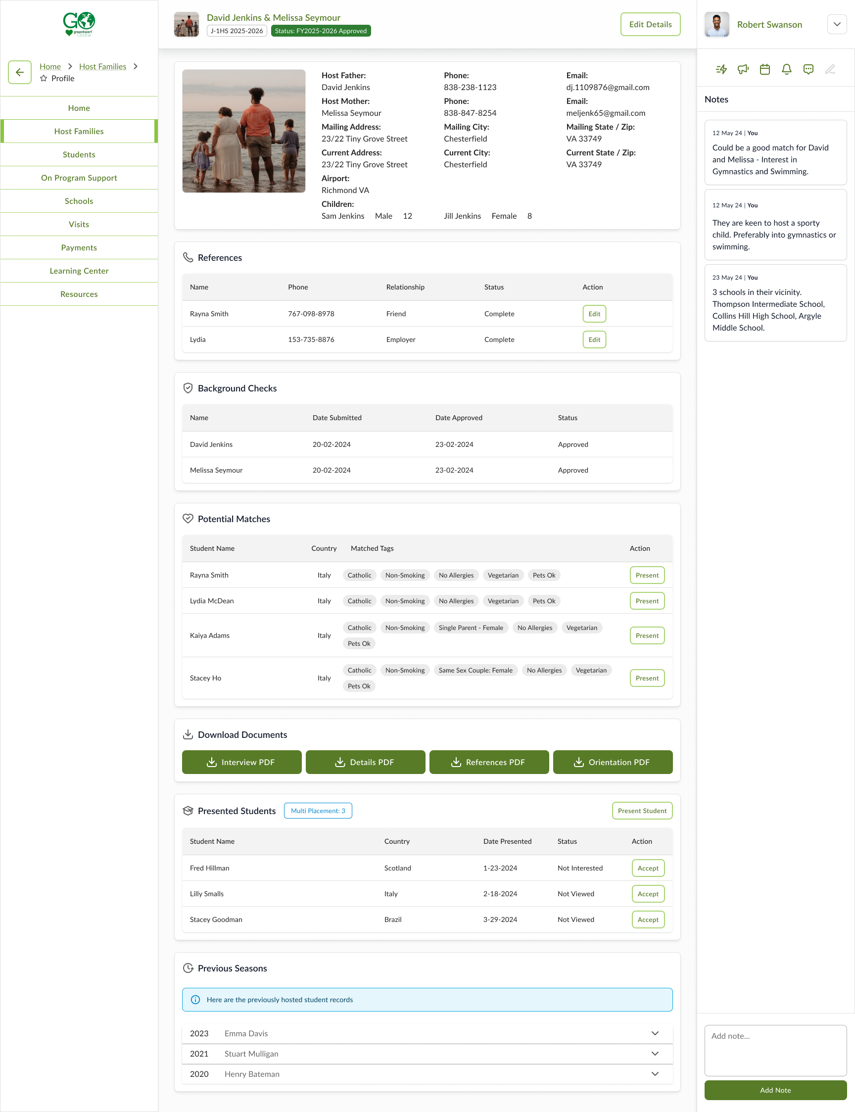Click the back arrow button
Viewport: 855px width, 1112px height.
pyautogui.click(x=20, y=72)
